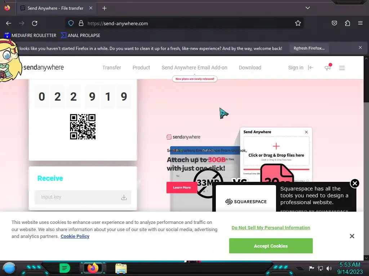Screen dimensions: 369x276
Task: Open the MEDIAFIRE ROULETTER bookmark
Action: coord(31,36)
